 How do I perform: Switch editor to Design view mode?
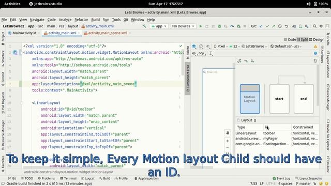(317, 39)
